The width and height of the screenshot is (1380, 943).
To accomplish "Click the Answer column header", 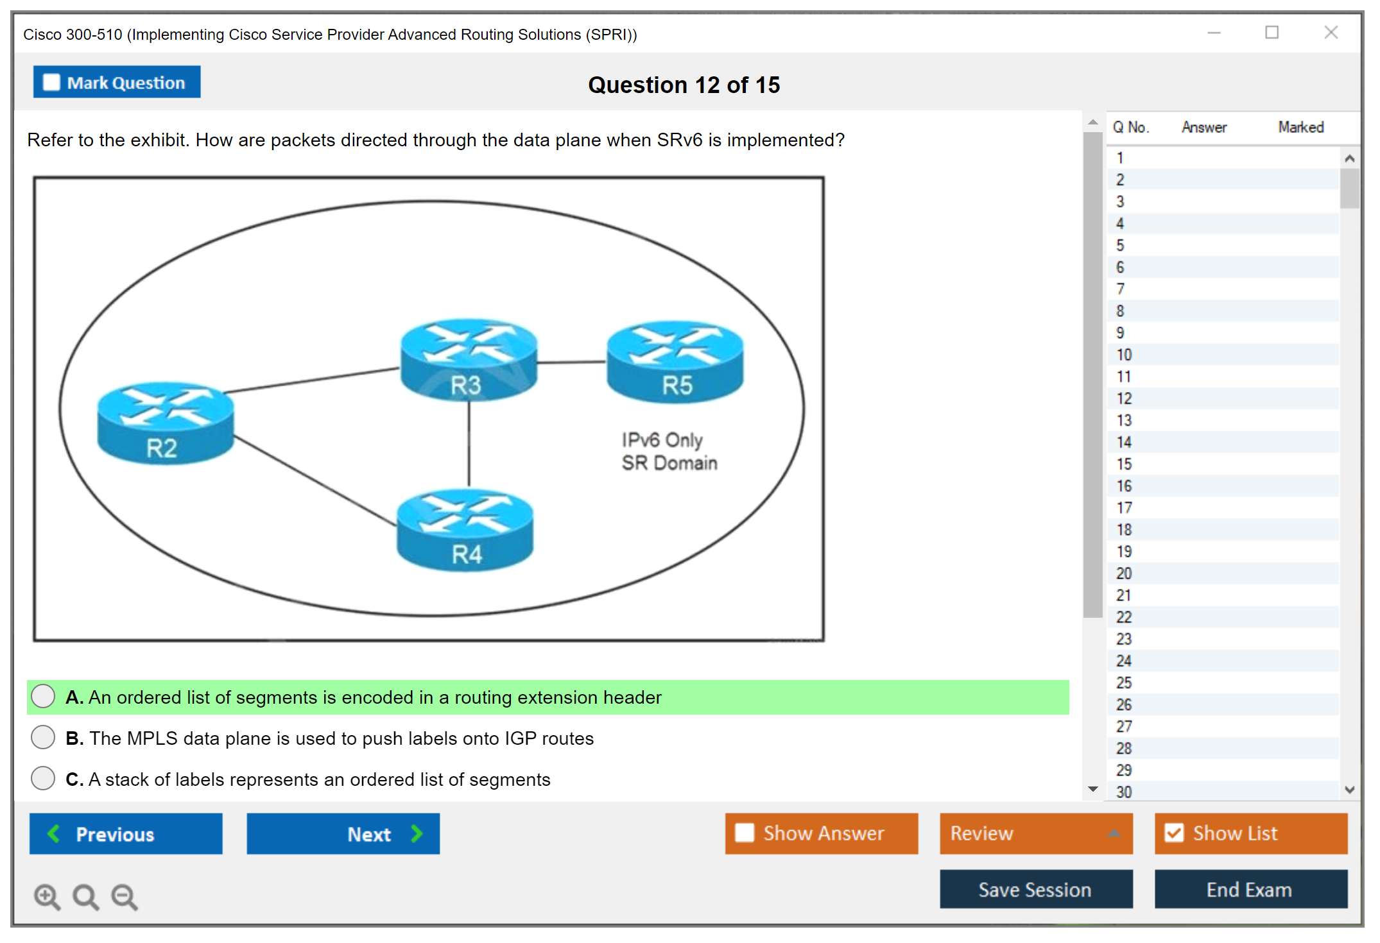I will pyautogui.click(x=1203, y=127).
